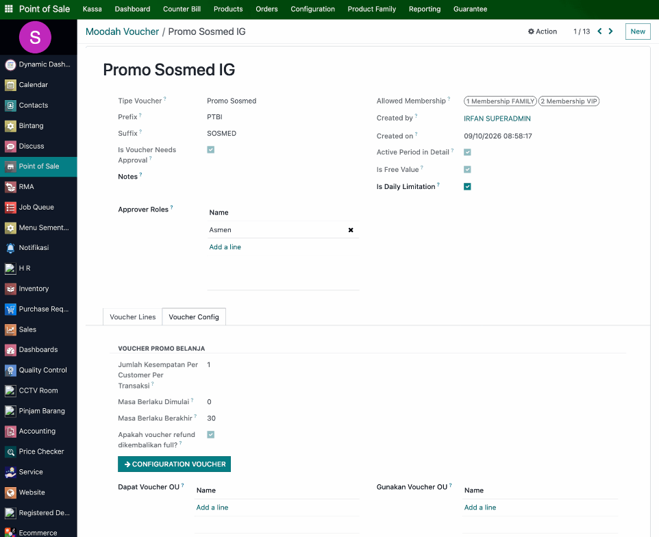This screenshot has height=537, width=659.
Task: Switch to the Voucher Lines tab
Action: [133, 317]
